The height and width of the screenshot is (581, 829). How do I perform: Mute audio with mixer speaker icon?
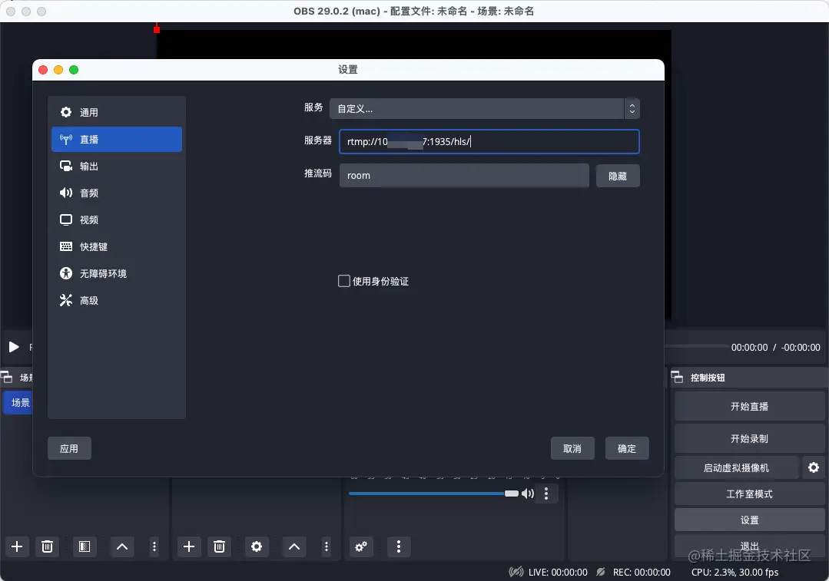click(528, 494)
